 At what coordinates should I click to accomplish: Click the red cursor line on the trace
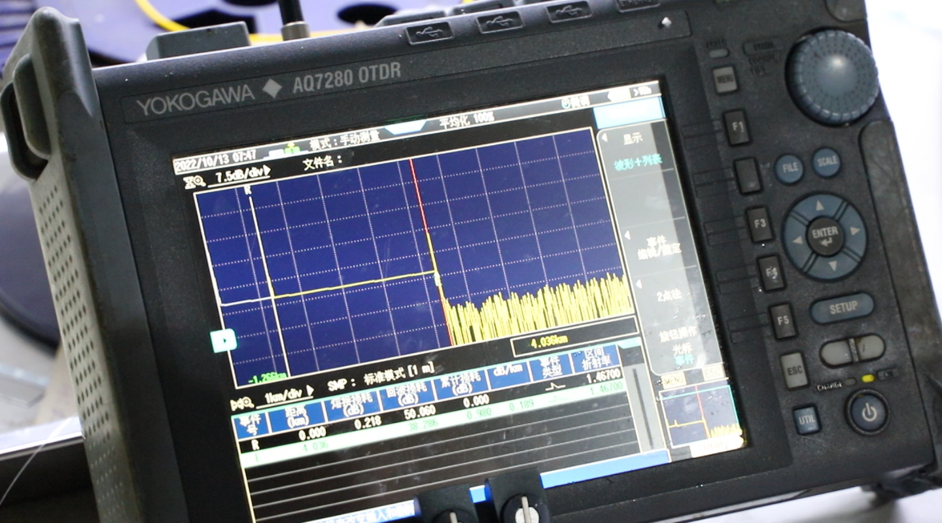pyautogui.click(x=431, y=252)
